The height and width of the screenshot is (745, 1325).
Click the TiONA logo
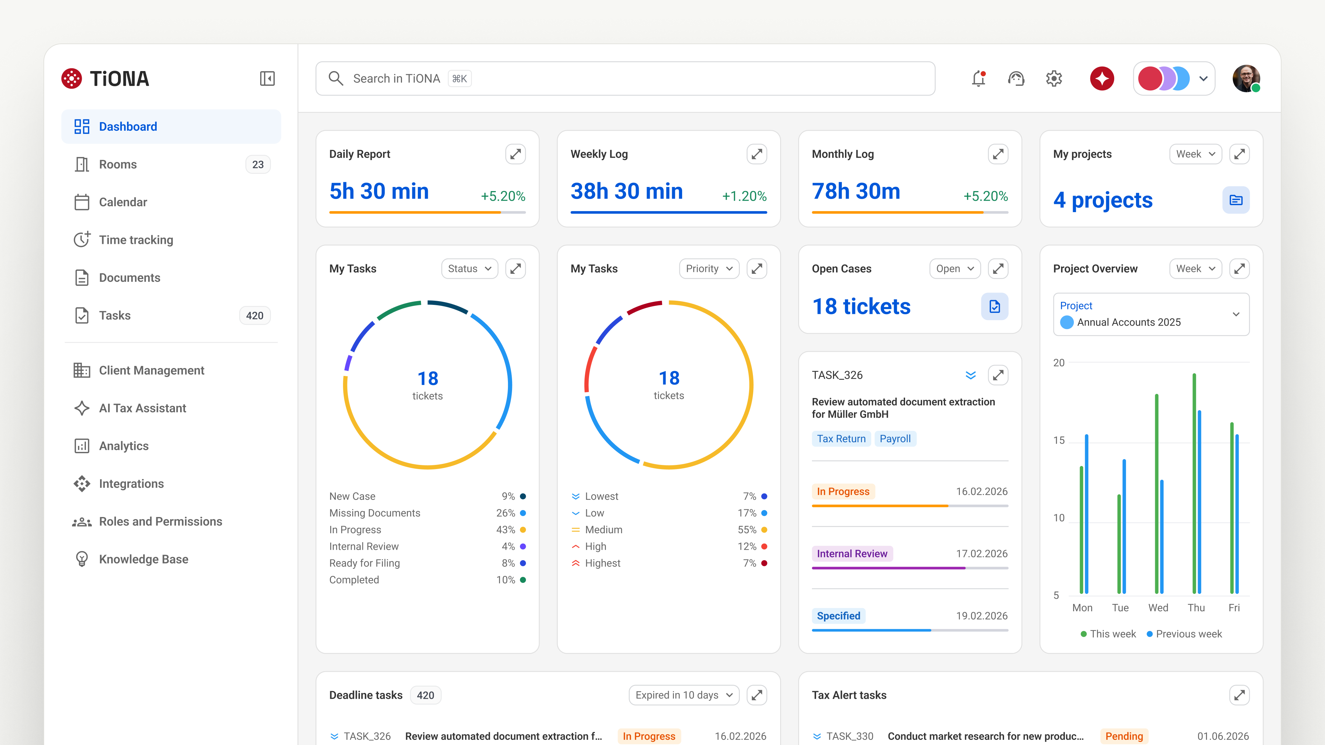pos(105,79)
